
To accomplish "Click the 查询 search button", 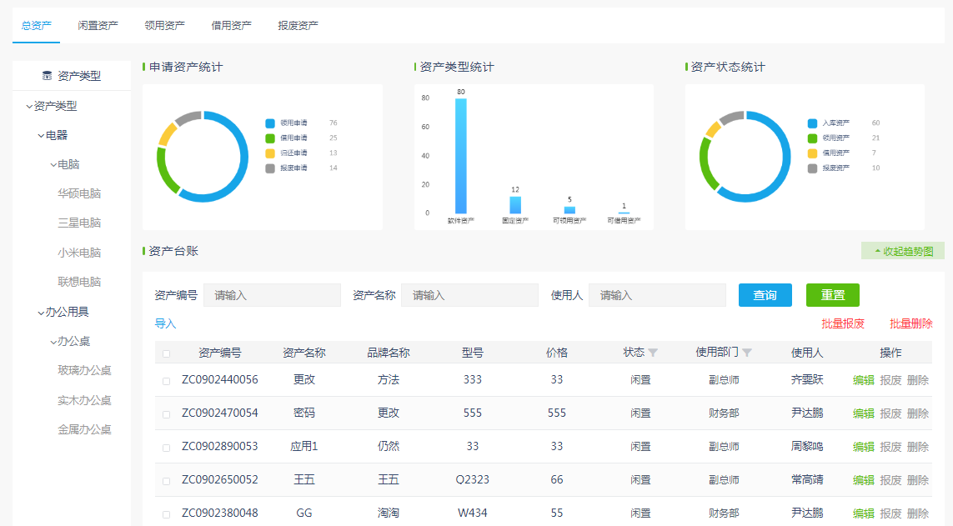I will [x=765, y=294].
